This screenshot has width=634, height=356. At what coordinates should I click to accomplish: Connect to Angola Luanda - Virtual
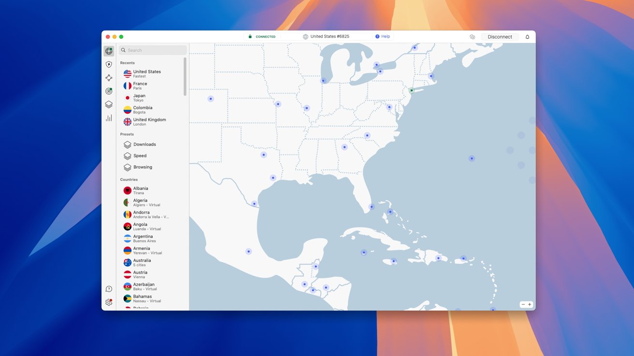point(152,227)
